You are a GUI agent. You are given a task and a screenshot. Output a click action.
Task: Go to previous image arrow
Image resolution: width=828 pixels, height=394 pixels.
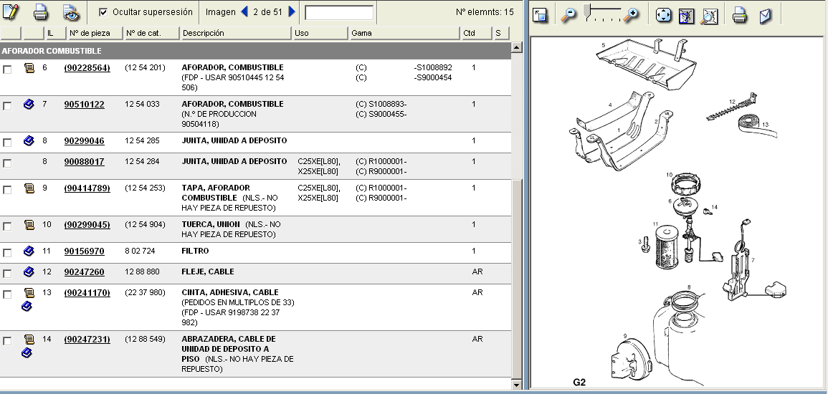(x=244, y=11)
